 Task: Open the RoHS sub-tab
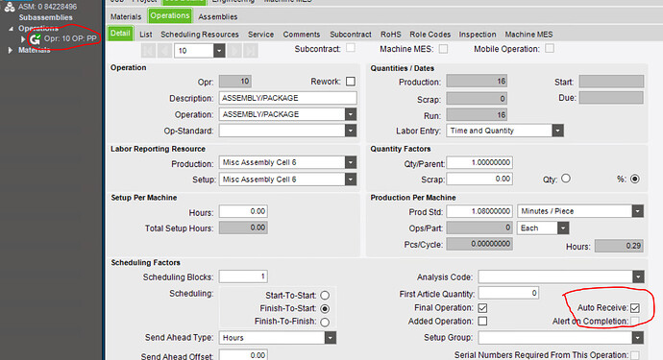[391, 35]
